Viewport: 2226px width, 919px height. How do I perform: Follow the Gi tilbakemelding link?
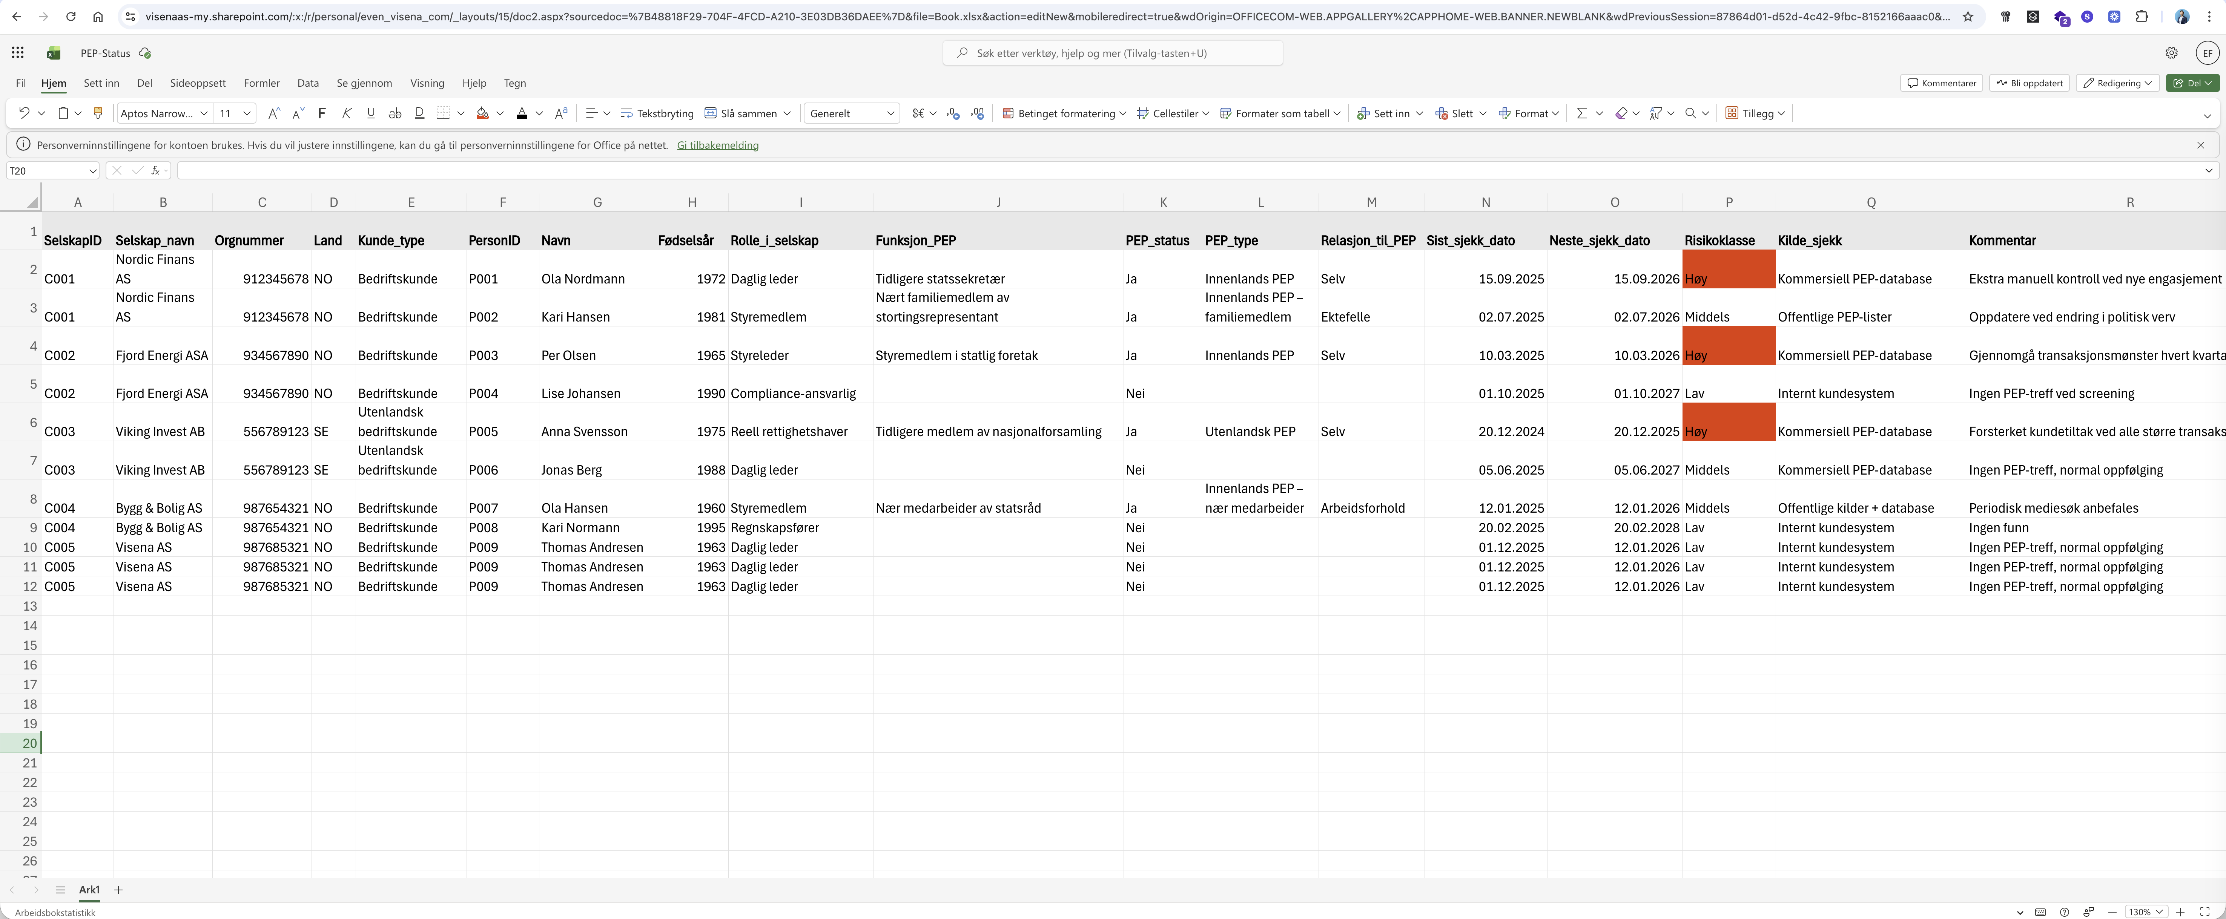[x=717, y=145]
